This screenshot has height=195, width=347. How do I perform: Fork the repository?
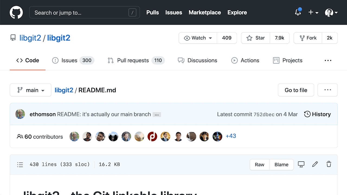pyautogui.click(x=308, y=38)
